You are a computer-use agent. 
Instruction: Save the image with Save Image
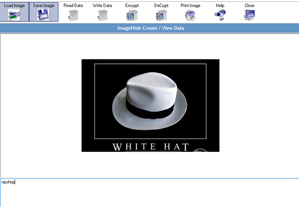(44, 12)
